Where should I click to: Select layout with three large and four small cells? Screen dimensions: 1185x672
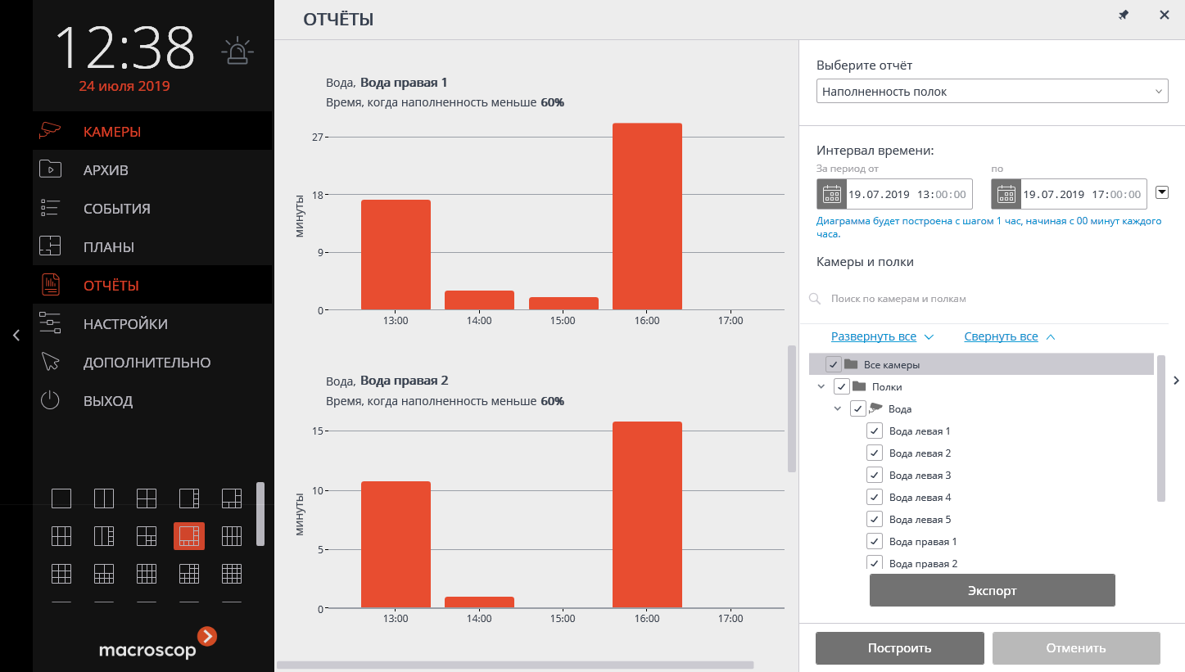(147, 536)
